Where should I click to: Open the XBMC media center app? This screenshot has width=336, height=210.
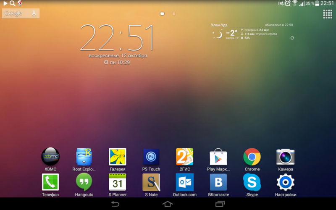(50, 157)
